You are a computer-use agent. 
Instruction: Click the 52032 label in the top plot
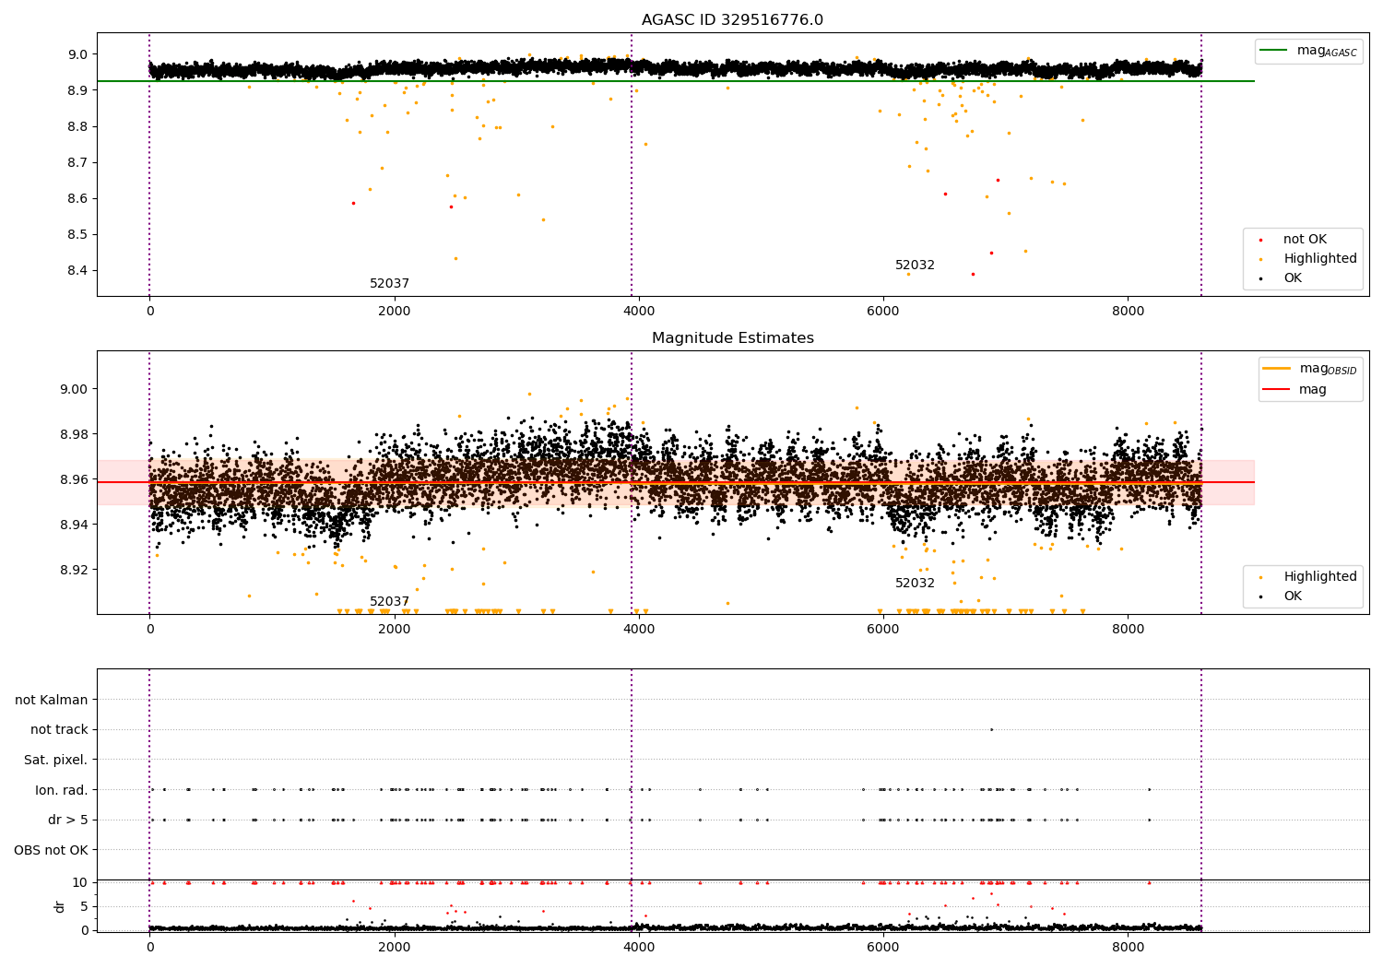[915, 266]
